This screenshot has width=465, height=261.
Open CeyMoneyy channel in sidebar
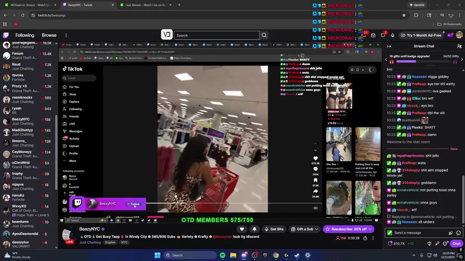(28, 154)
